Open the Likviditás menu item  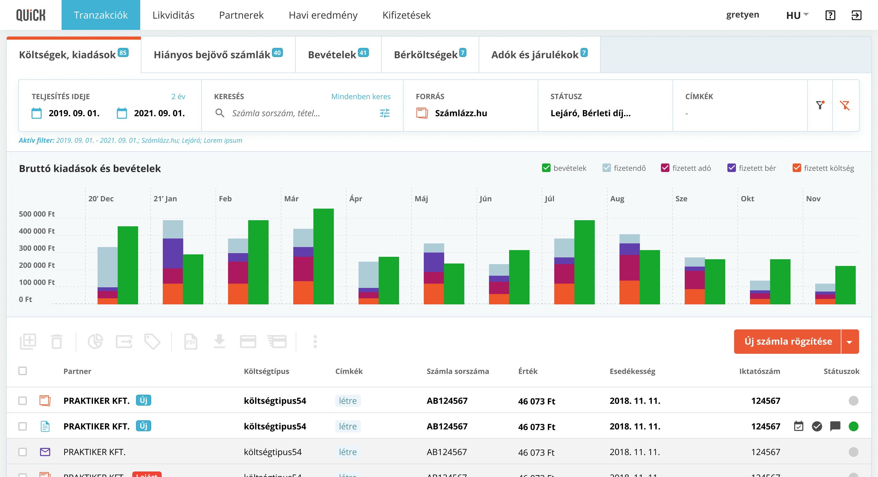[x=173, y=15]
